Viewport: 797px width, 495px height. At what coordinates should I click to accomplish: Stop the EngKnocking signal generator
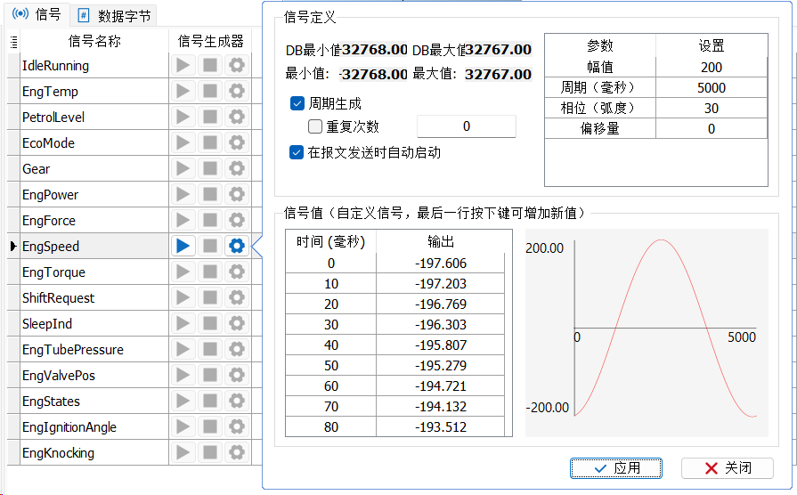pos(210,453)
